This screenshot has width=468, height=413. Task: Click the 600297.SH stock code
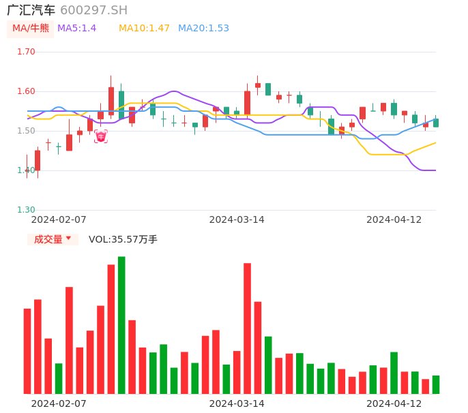click(x=93, y=10)
